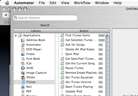This screenshot has height=96, width=138.
Task: Sort by the Library column header
Action: tap(36, 31)
